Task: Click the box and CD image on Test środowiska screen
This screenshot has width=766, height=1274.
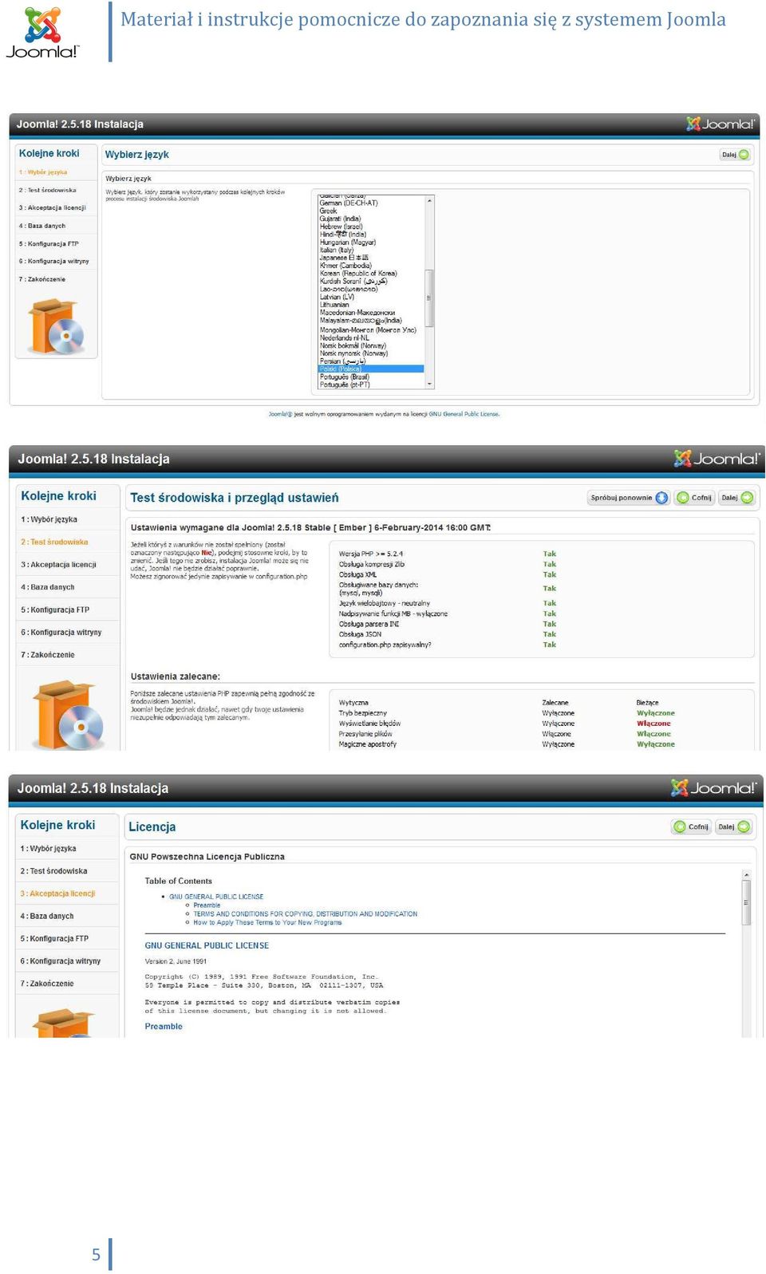Action: coord(68,715)
